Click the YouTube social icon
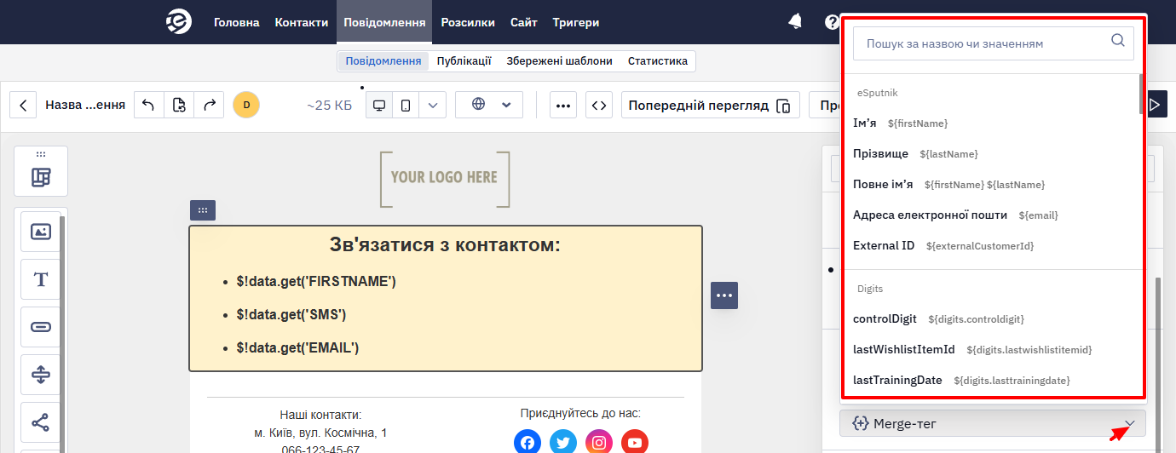Image resolution: width=1176 pixels, height=453 pixels. pos(635,442)
